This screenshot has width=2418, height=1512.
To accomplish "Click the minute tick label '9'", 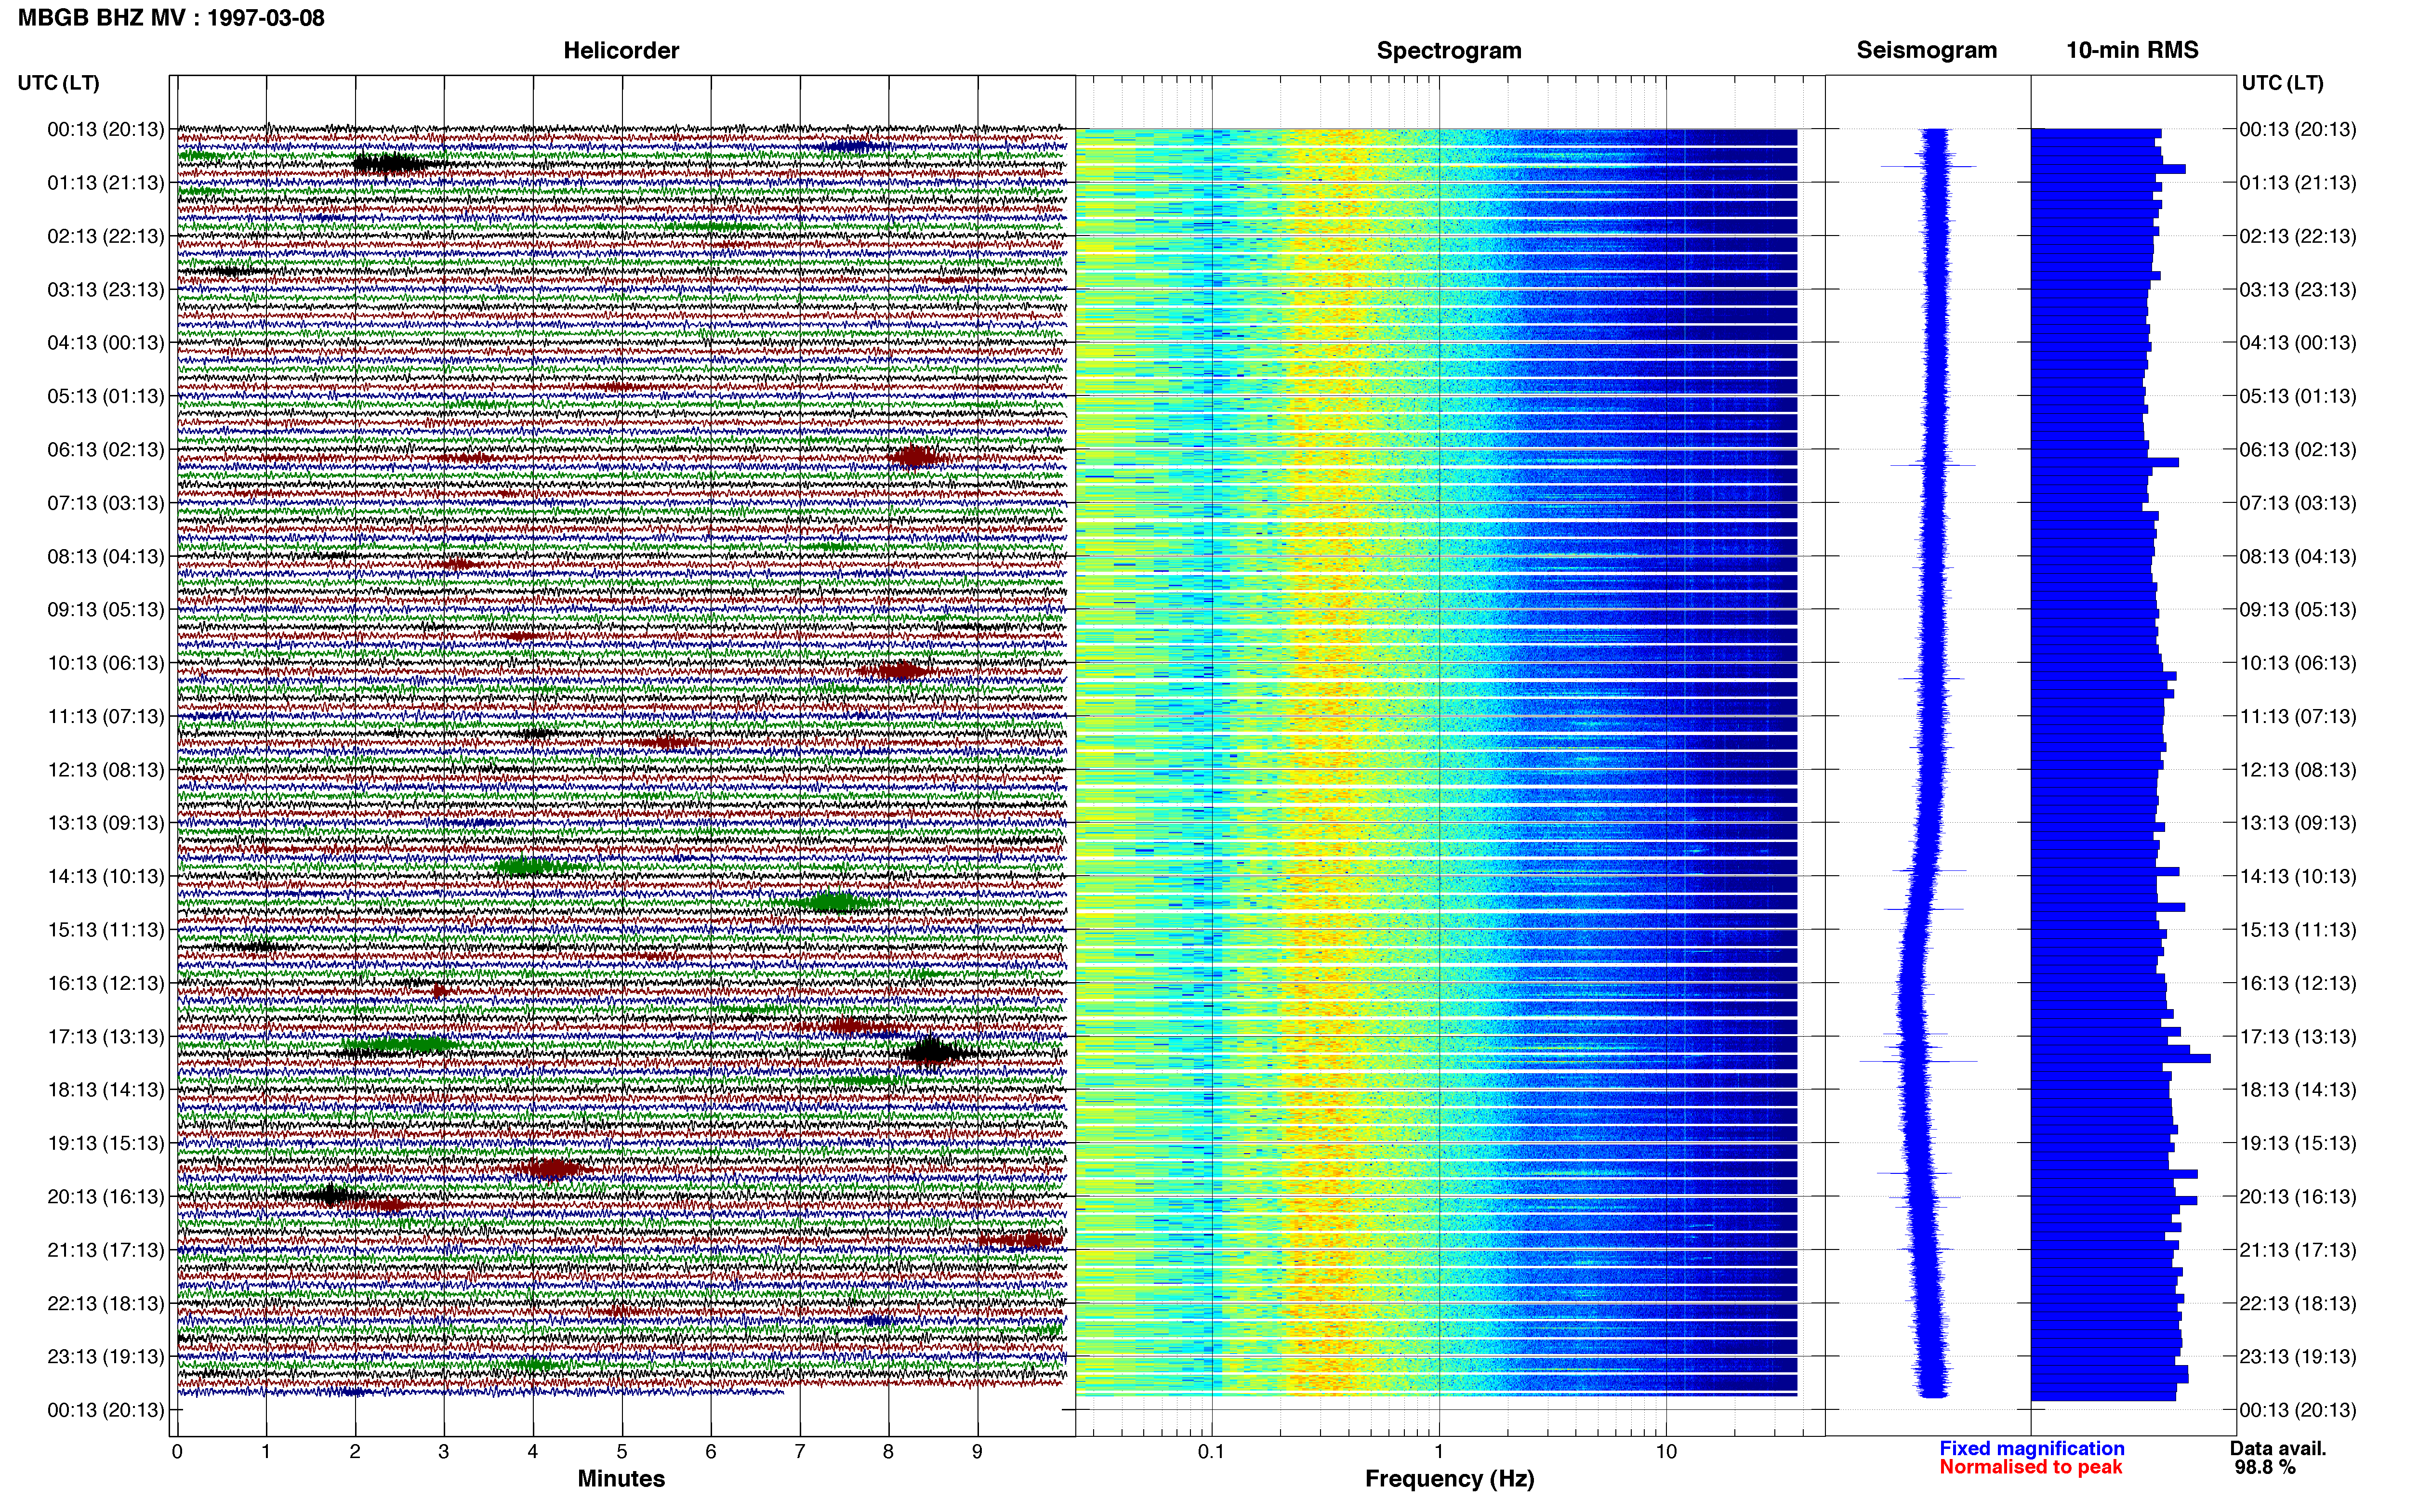I will tap(977, 1452).
